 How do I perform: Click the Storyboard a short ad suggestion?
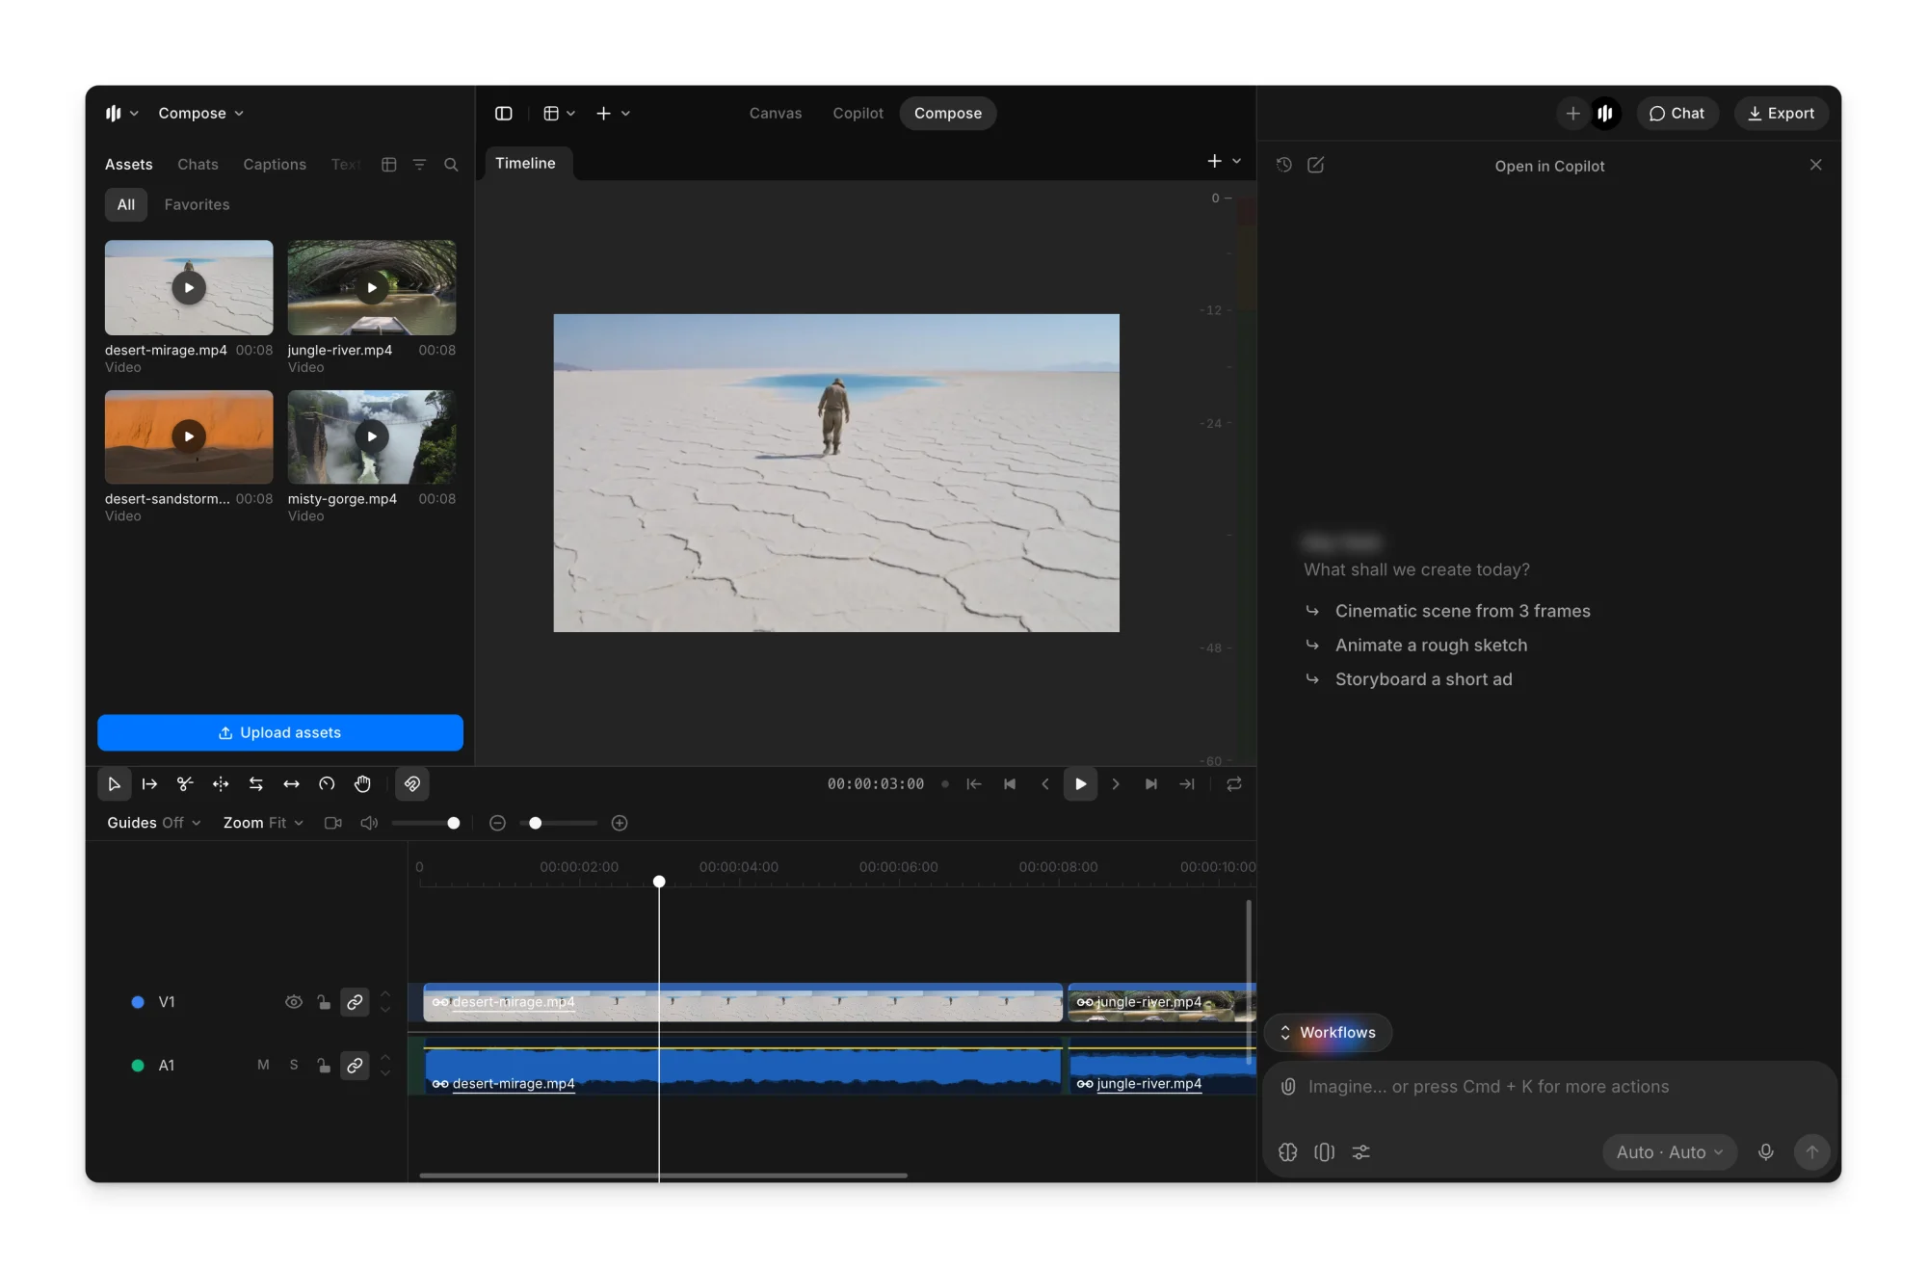pos(1423,679)
